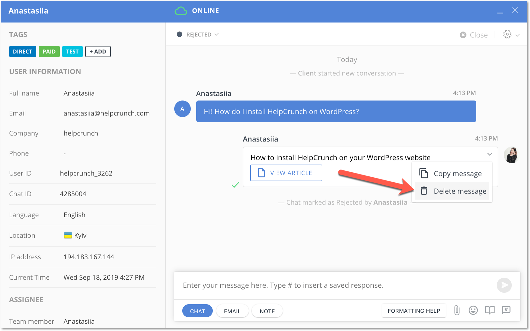Screen dimensions: 530x331
Task: Switch to the Note tab
Action: 267,311
